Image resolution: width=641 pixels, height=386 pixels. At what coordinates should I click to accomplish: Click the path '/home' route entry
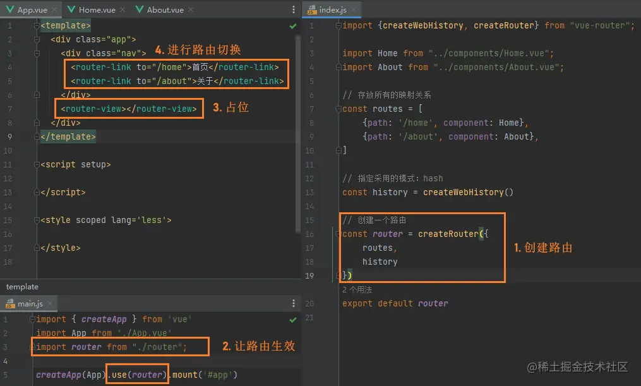point(445,123)
